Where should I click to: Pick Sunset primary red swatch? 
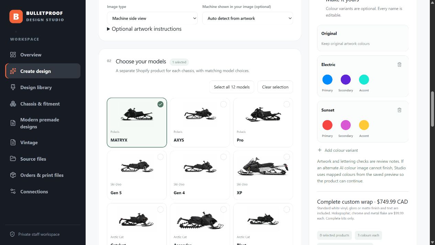(x=327, y=125)
